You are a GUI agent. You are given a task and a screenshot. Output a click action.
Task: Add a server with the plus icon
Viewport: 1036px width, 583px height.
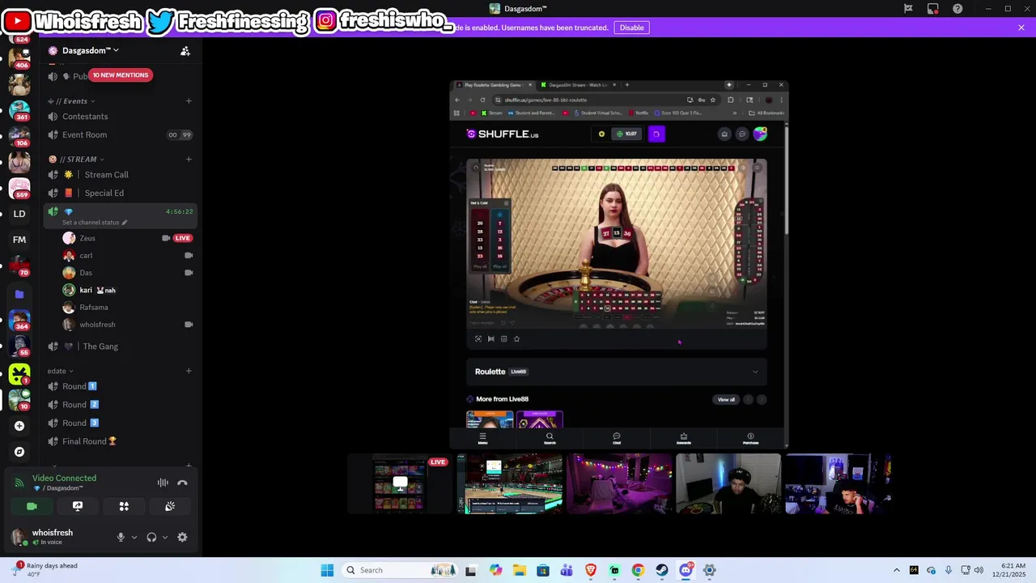coord(19,426)
